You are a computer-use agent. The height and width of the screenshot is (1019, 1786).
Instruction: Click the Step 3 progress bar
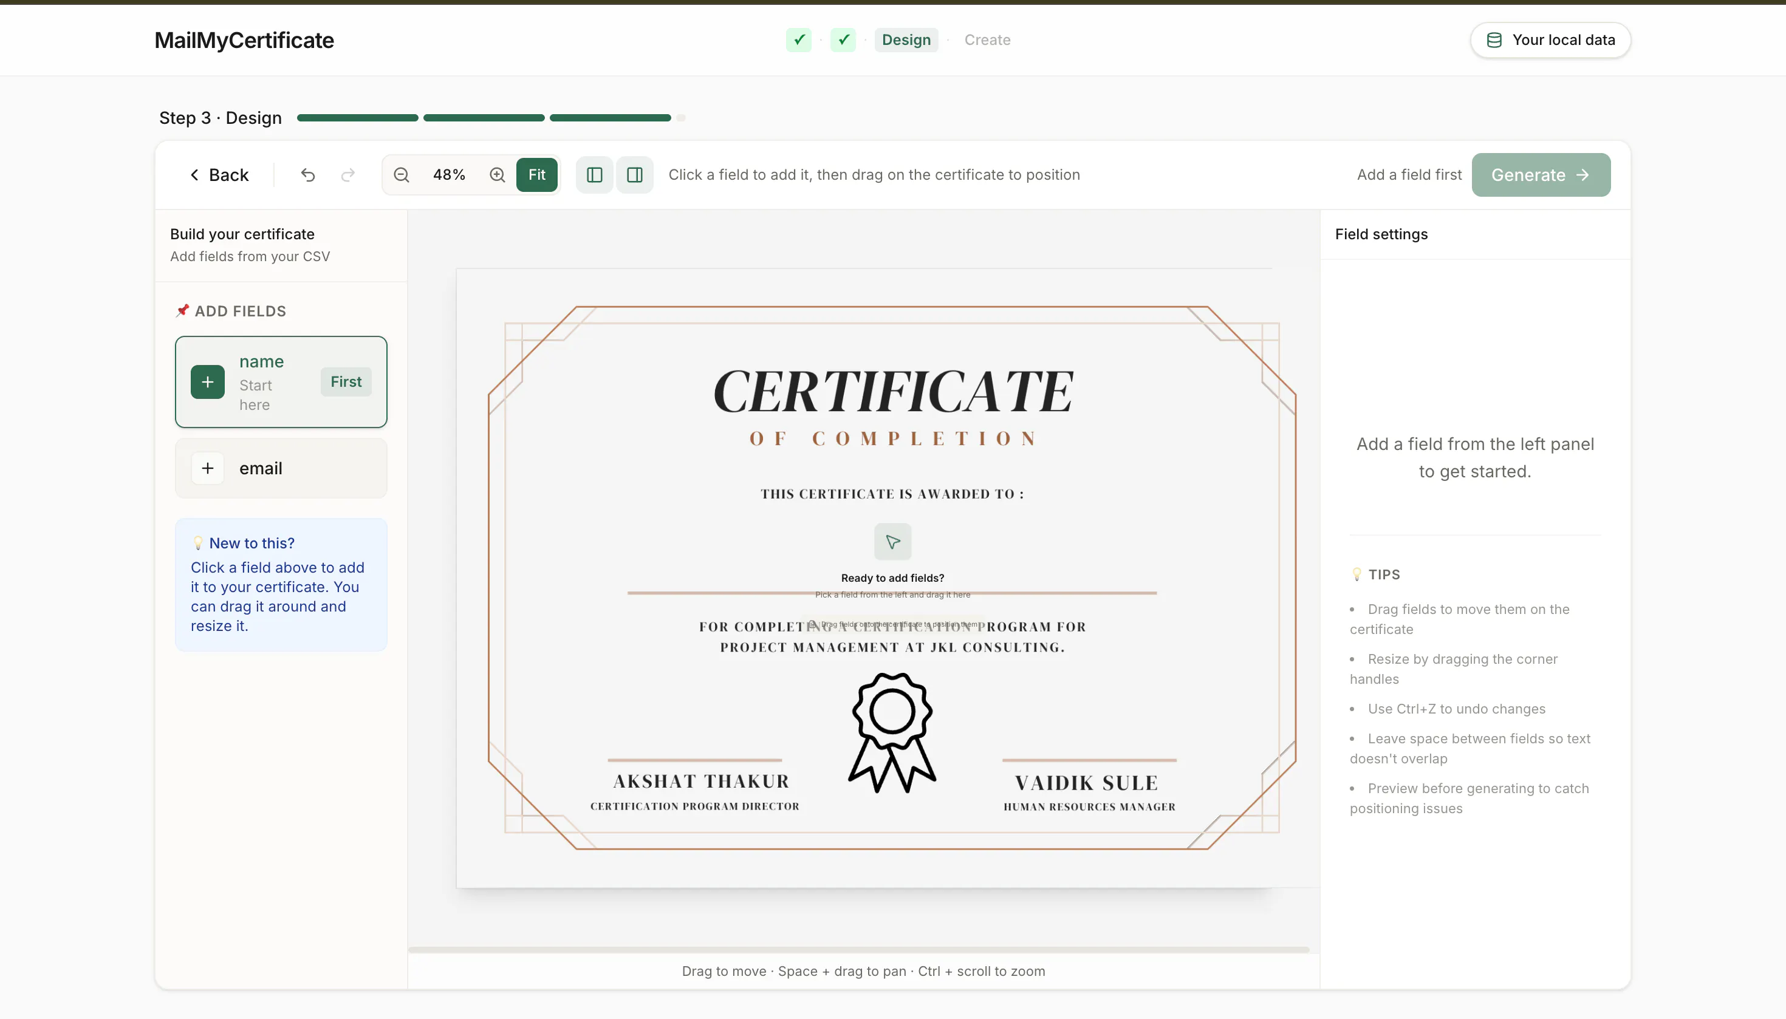(491, 118)
